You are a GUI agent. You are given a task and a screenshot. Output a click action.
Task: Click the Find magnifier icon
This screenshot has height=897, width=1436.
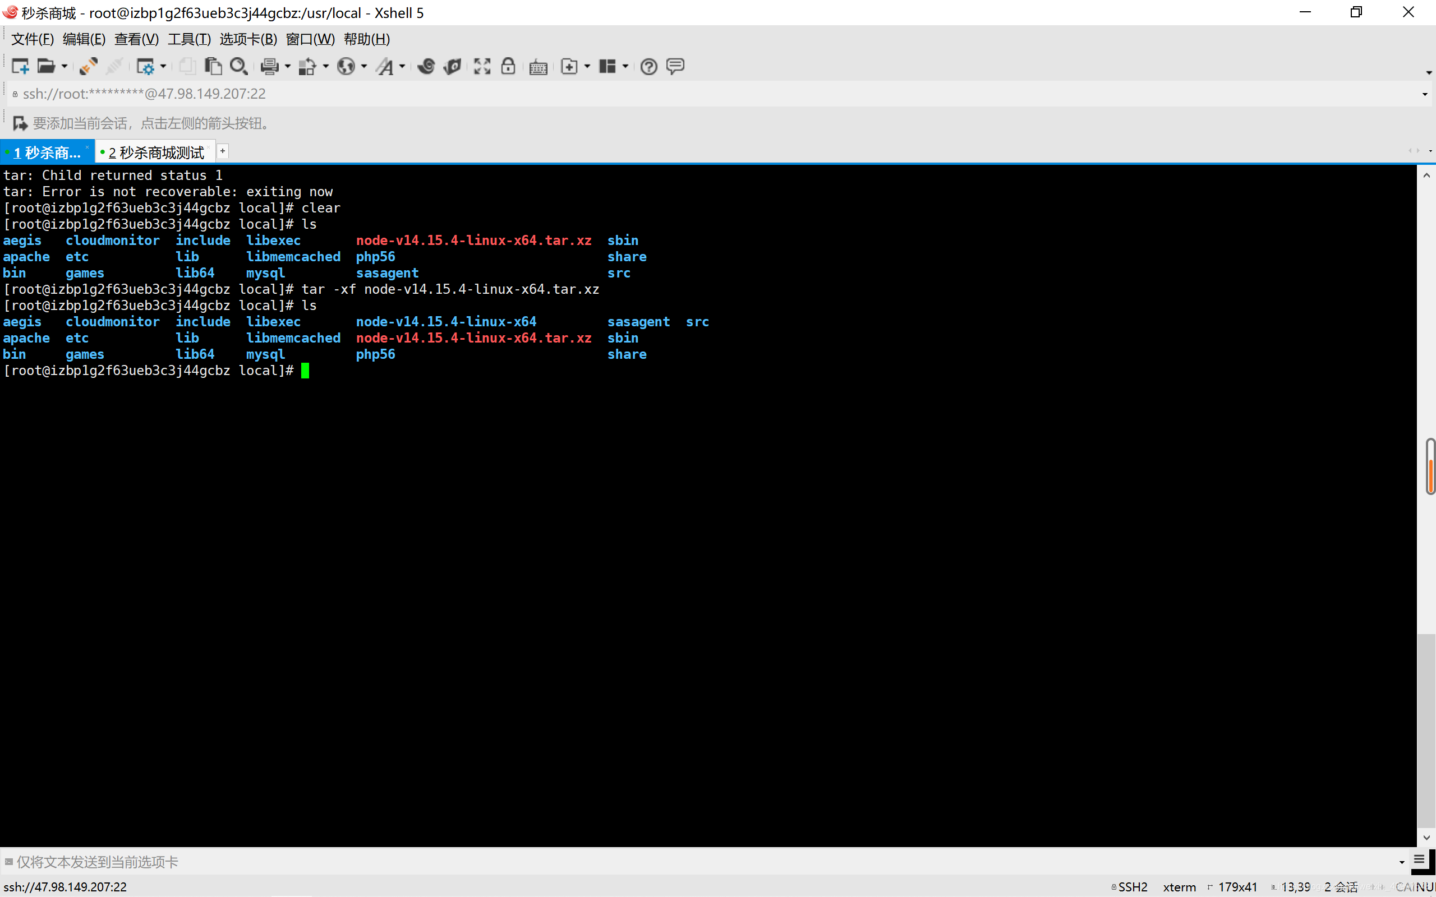pos(238,66)
